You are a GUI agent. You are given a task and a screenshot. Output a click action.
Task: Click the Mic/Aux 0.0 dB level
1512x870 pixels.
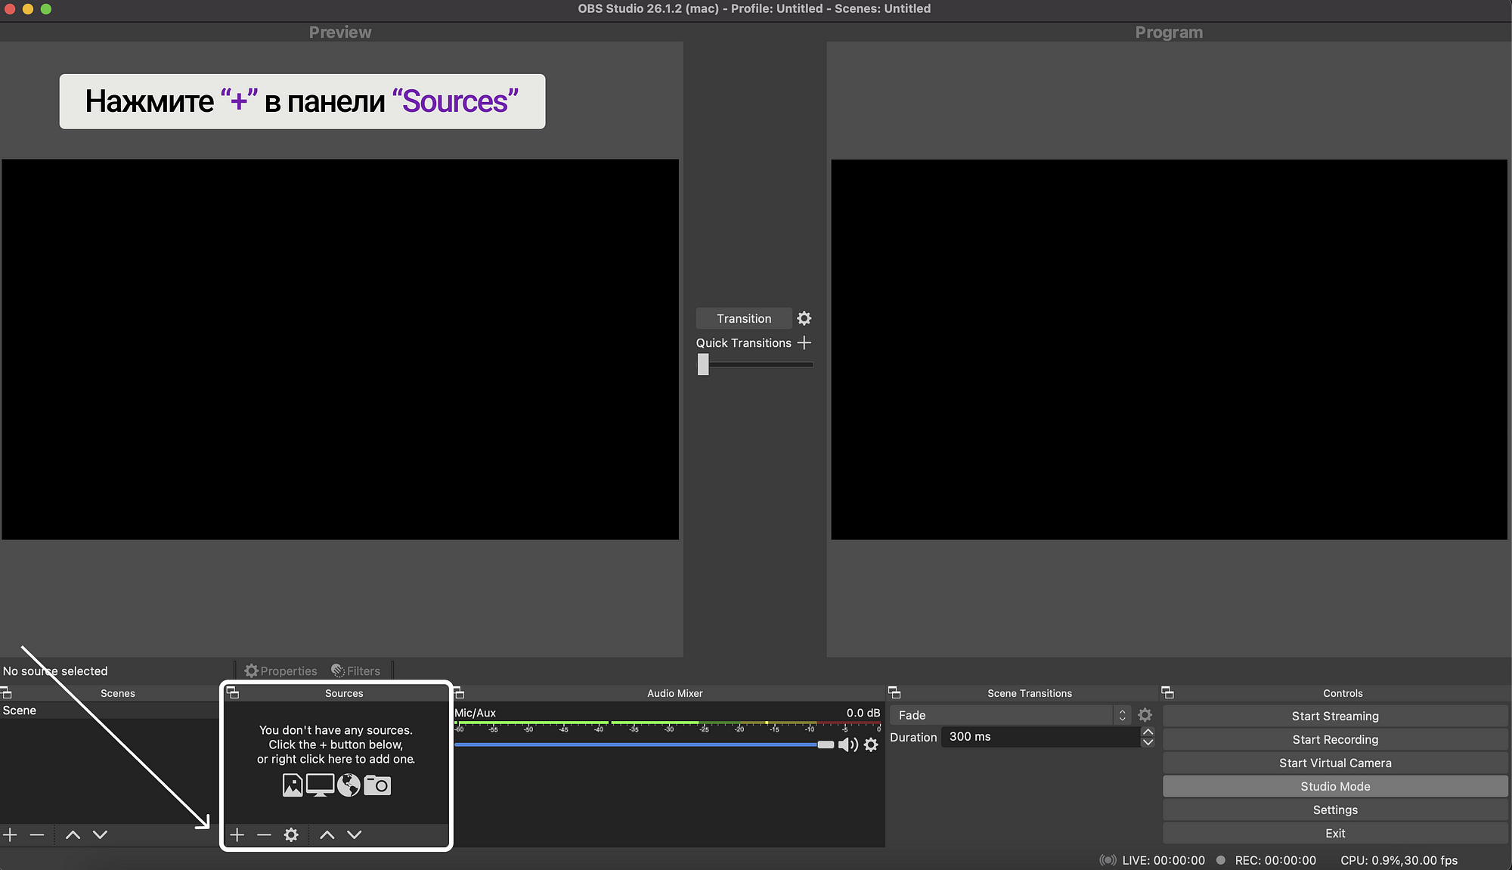pyautogui.click(x=863, y=713)
